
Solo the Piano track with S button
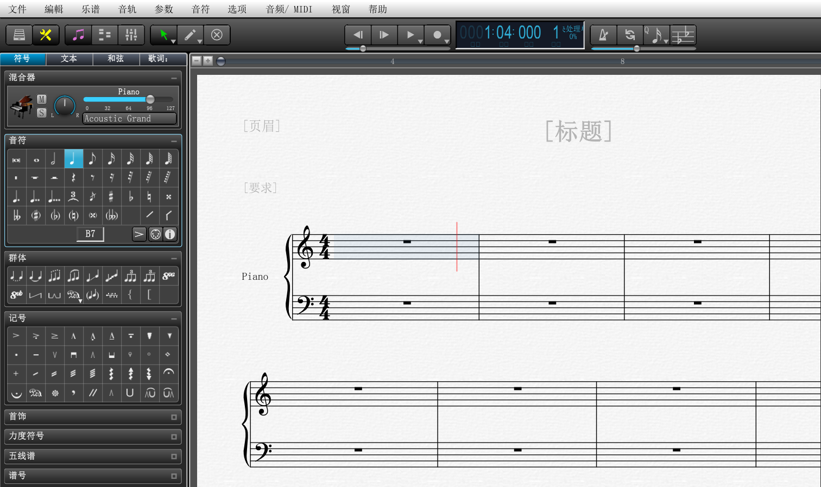click(x=42, y=113)
